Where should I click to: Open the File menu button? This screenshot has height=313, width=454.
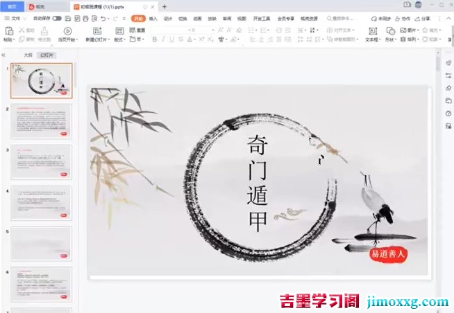(x=12, y=19)
